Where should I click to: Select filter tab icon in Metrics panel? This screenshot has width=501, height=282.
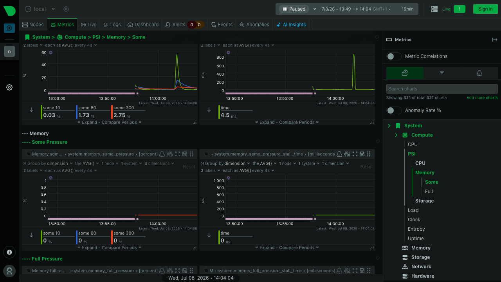(442, 73)
